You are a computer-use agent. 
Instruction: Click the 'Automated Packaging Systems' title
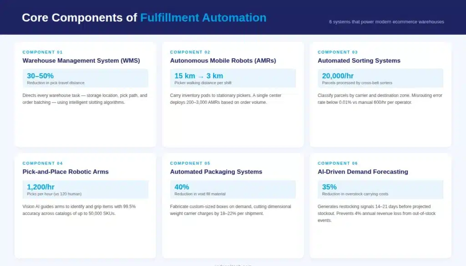coord(216,172)
